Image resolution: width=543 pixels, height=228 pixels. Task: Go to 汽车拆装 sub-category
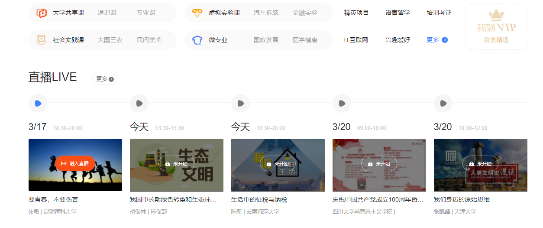266,13
